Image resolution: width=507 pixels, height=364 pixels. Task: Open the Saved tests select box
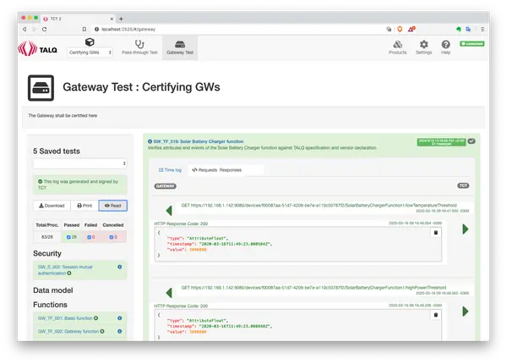click(79, 163)
